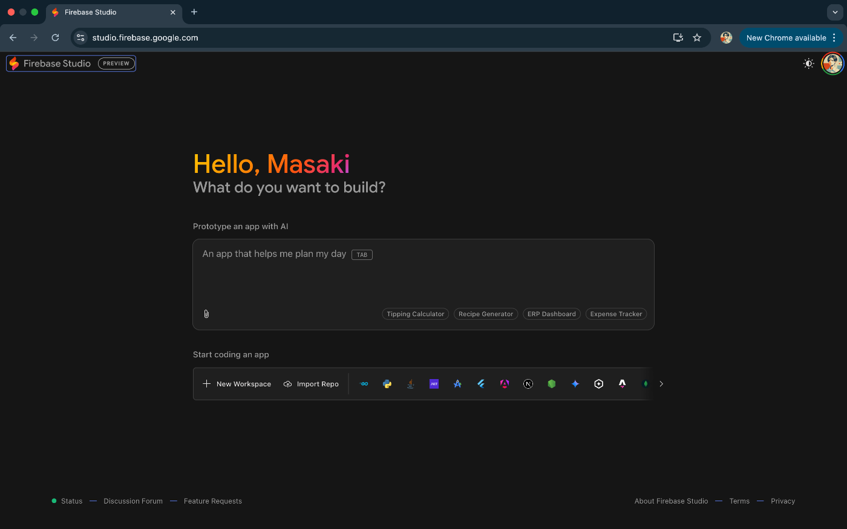
Task: Select the .NET template icon
Action: point(434,384)
